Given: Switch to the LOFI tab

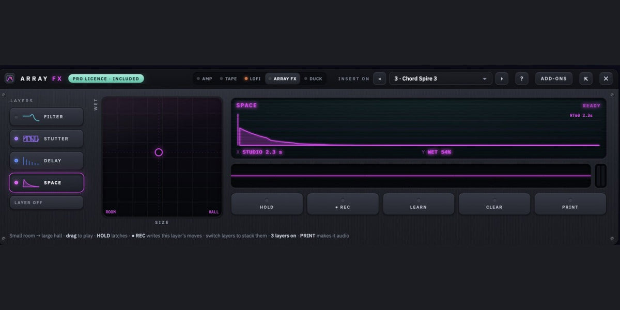Looking at the screenshot, I should (253, 79).
